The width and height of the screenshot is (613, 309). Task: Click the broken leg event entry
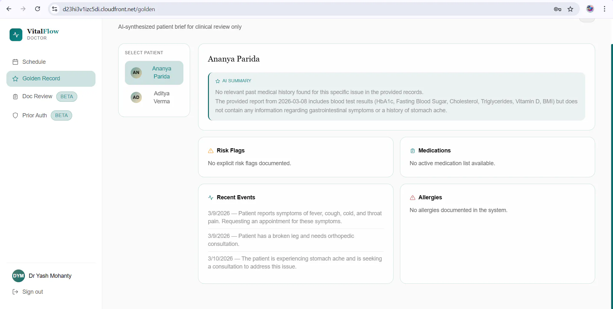coord(295,240)
